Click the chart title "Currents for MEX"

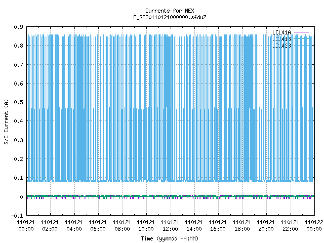click(x=170, y=11)
